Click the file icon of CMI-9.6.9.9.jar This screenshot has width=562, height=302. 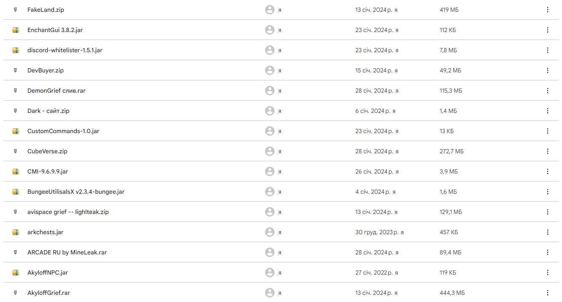[16, 171]
